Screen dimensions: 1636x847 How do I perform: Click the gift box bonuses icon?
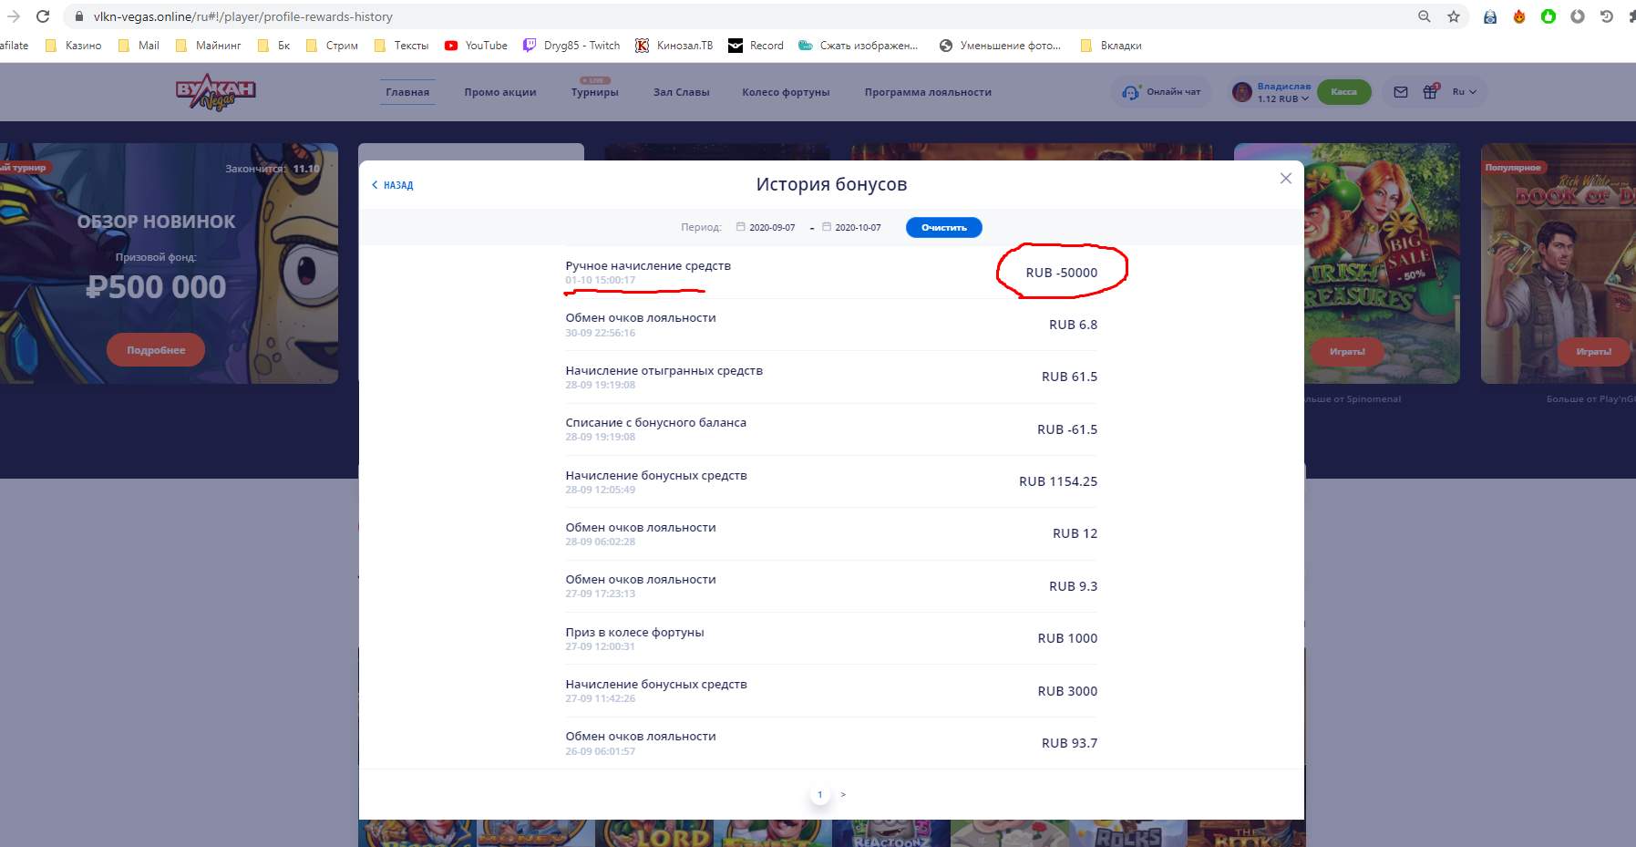click(1430, 92)
